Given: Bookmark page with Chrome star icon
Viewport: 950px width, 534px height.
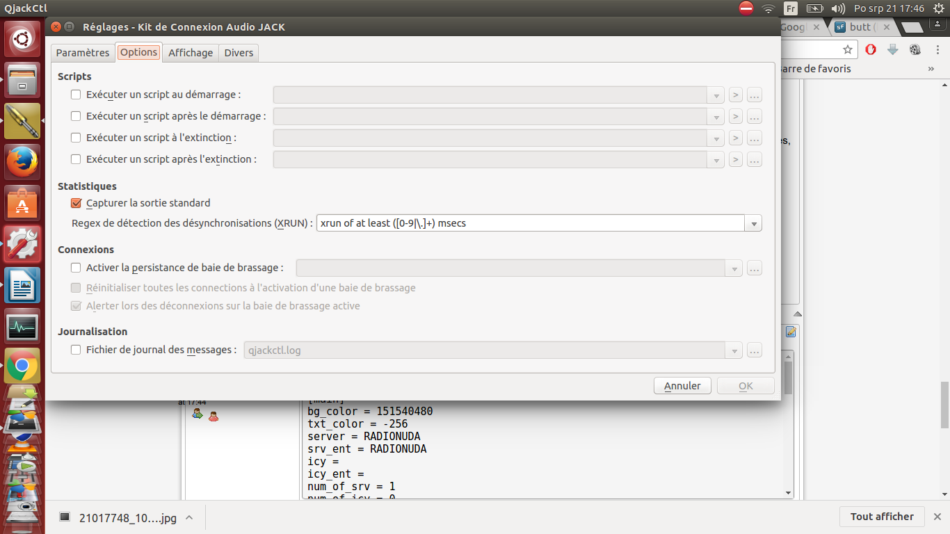Looking at the screenshot, I should tap(848, 49).
